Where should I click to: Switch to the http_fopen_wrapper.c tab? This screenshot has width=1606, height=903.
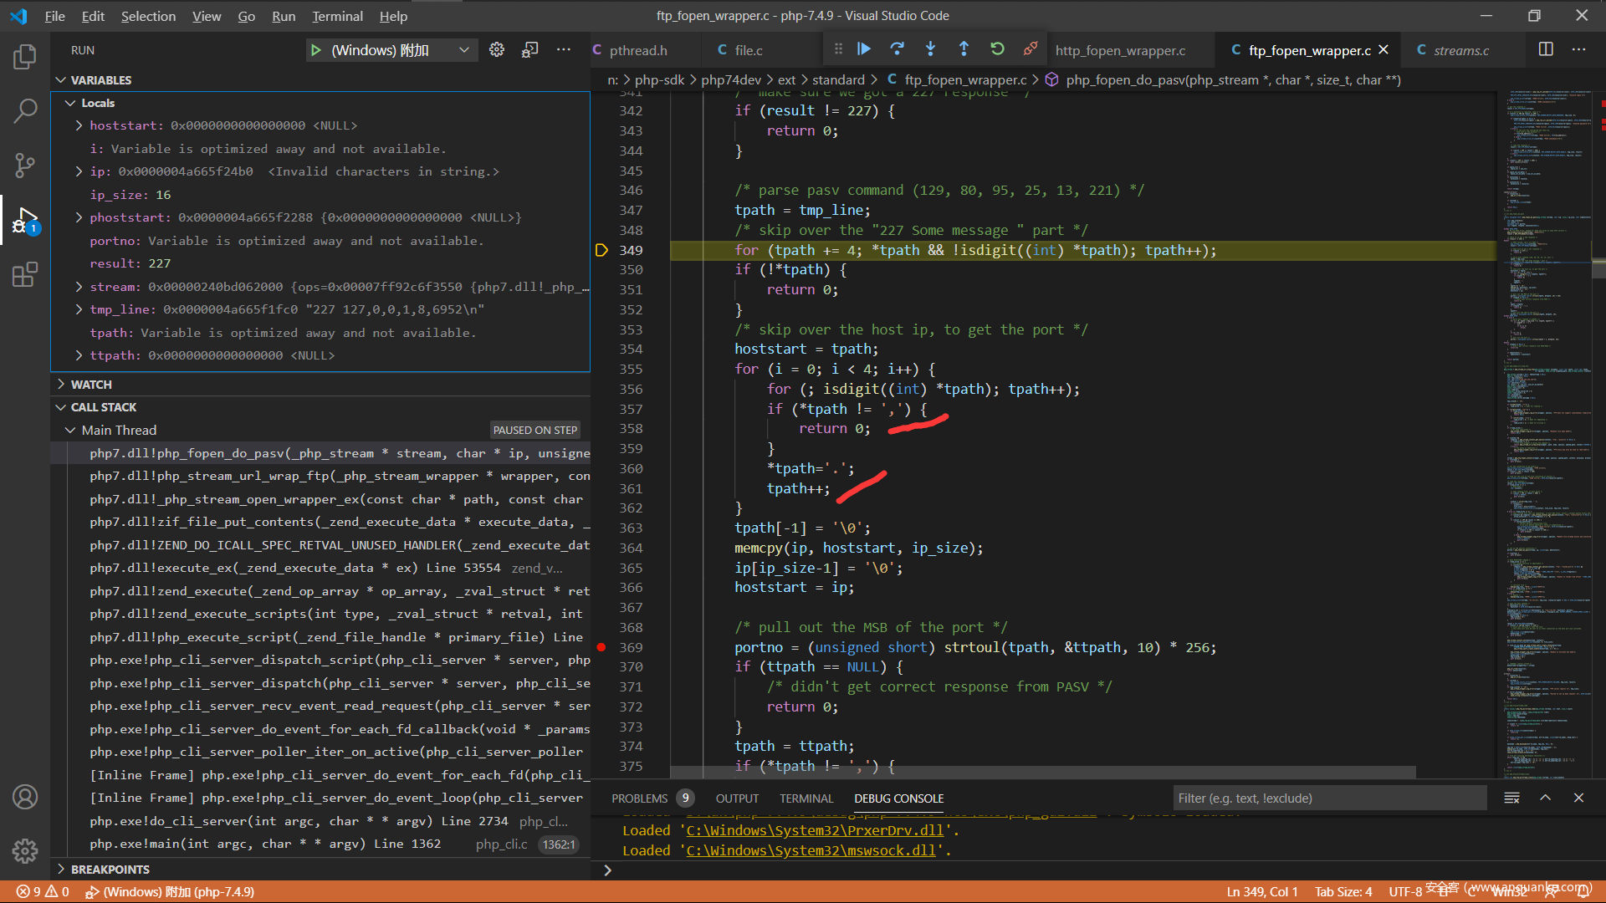tap(1120, 50)
